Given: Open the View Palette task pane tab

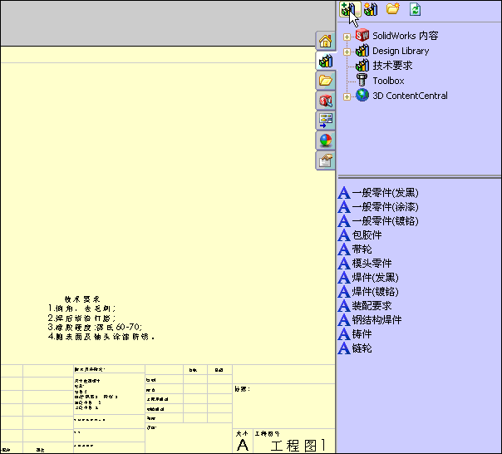Looking at the screenshot, I should 325,121.
